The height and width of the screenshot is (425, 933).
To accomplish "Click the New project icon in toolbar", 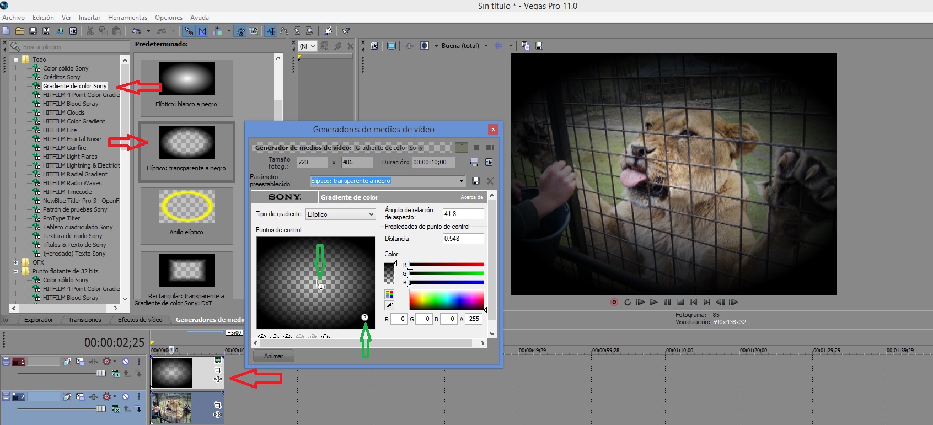I will [x=6, y=31].
